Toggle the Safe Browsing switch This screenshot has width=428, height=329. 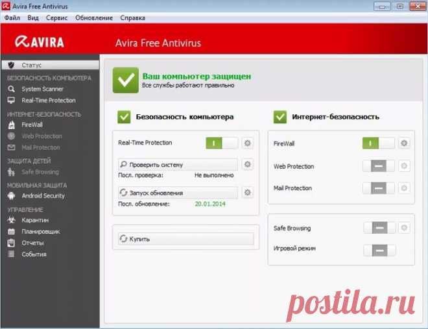[x=379, y=228]
